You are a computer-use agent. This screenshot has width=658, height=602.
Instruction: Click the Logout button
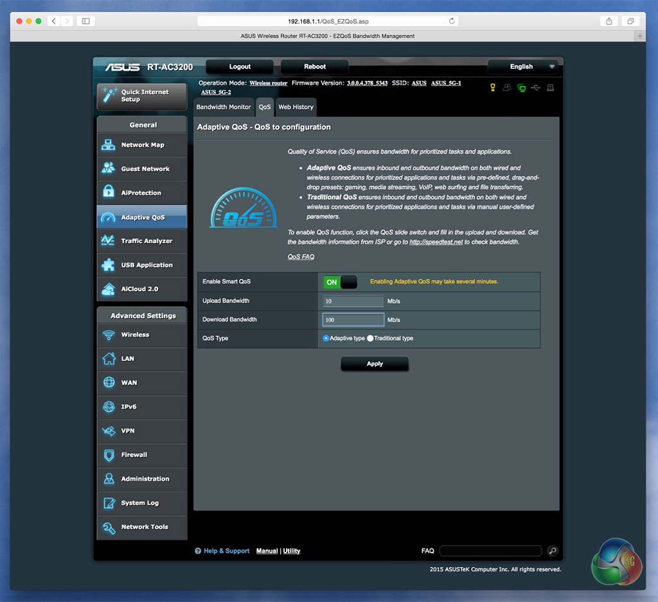(240, 67)
